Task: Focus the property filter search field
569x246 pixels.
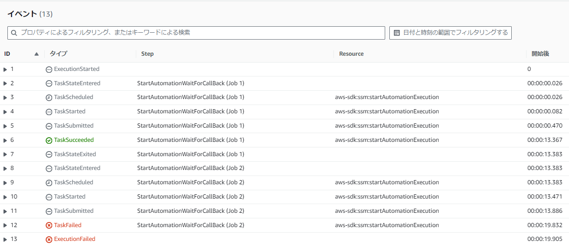Action: tap(196, 33)
